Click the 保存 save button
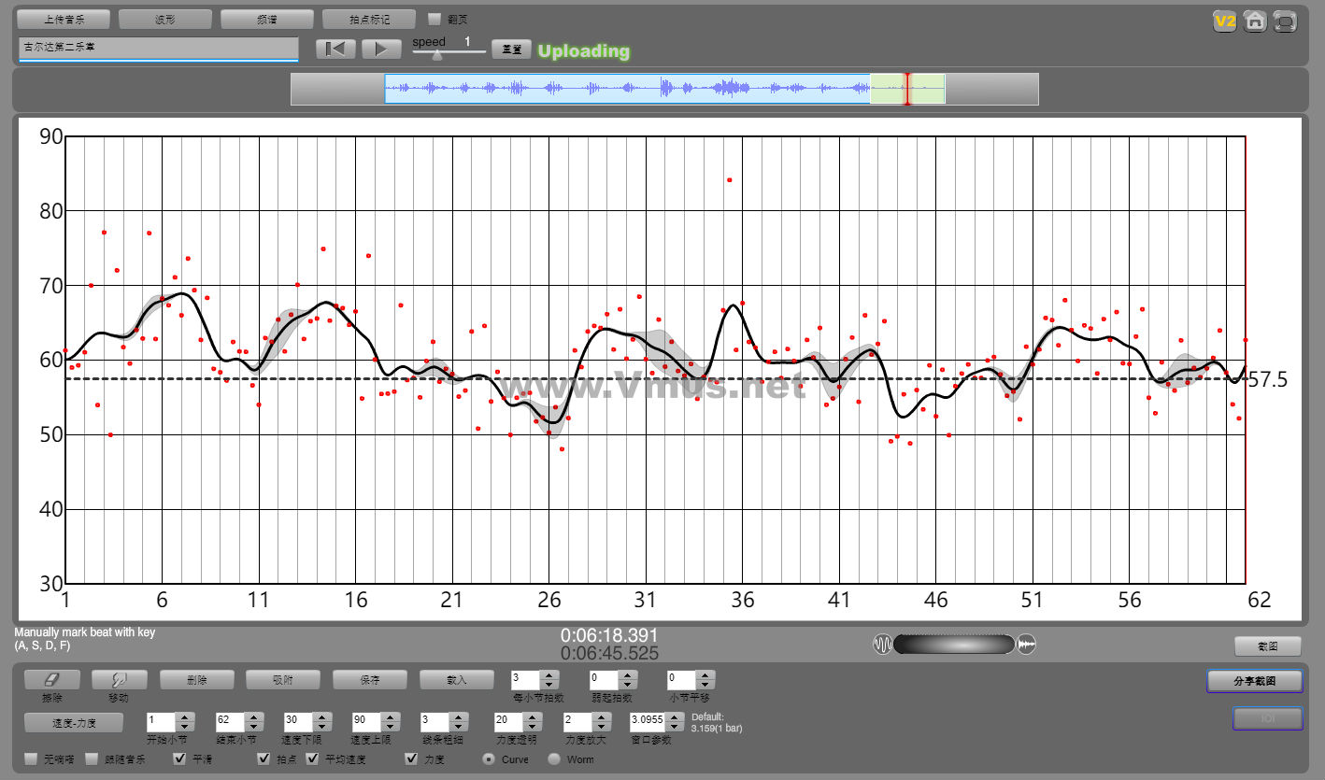This screenshot has height=780, width=1325. [370, 680]
